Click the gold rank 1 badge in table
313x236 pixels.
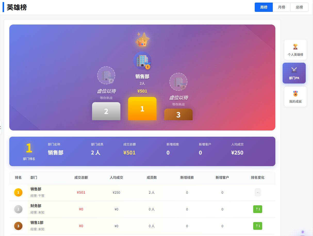coord(18,192)
